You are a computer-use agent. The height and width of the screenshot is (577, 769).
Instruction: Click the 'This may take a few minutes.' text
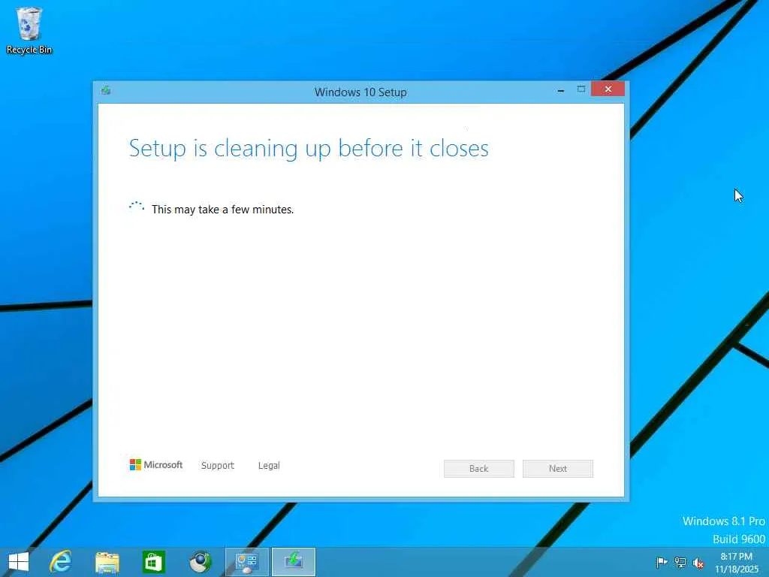click(222, 210)
